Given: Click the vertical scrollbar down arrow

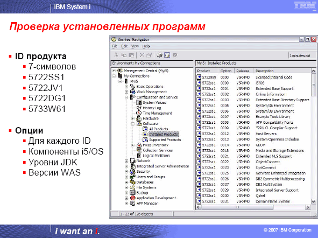Looking at the screenshot, I should click(x=313, y=201).
